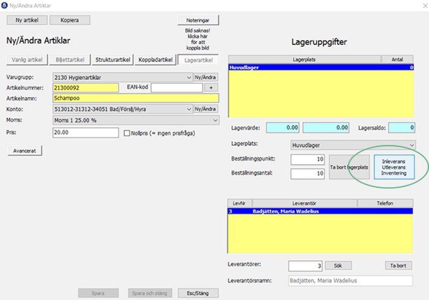The width and height of the screenshot is (429, 300).
Task: Click the LevNr column header
Action: 239,203
